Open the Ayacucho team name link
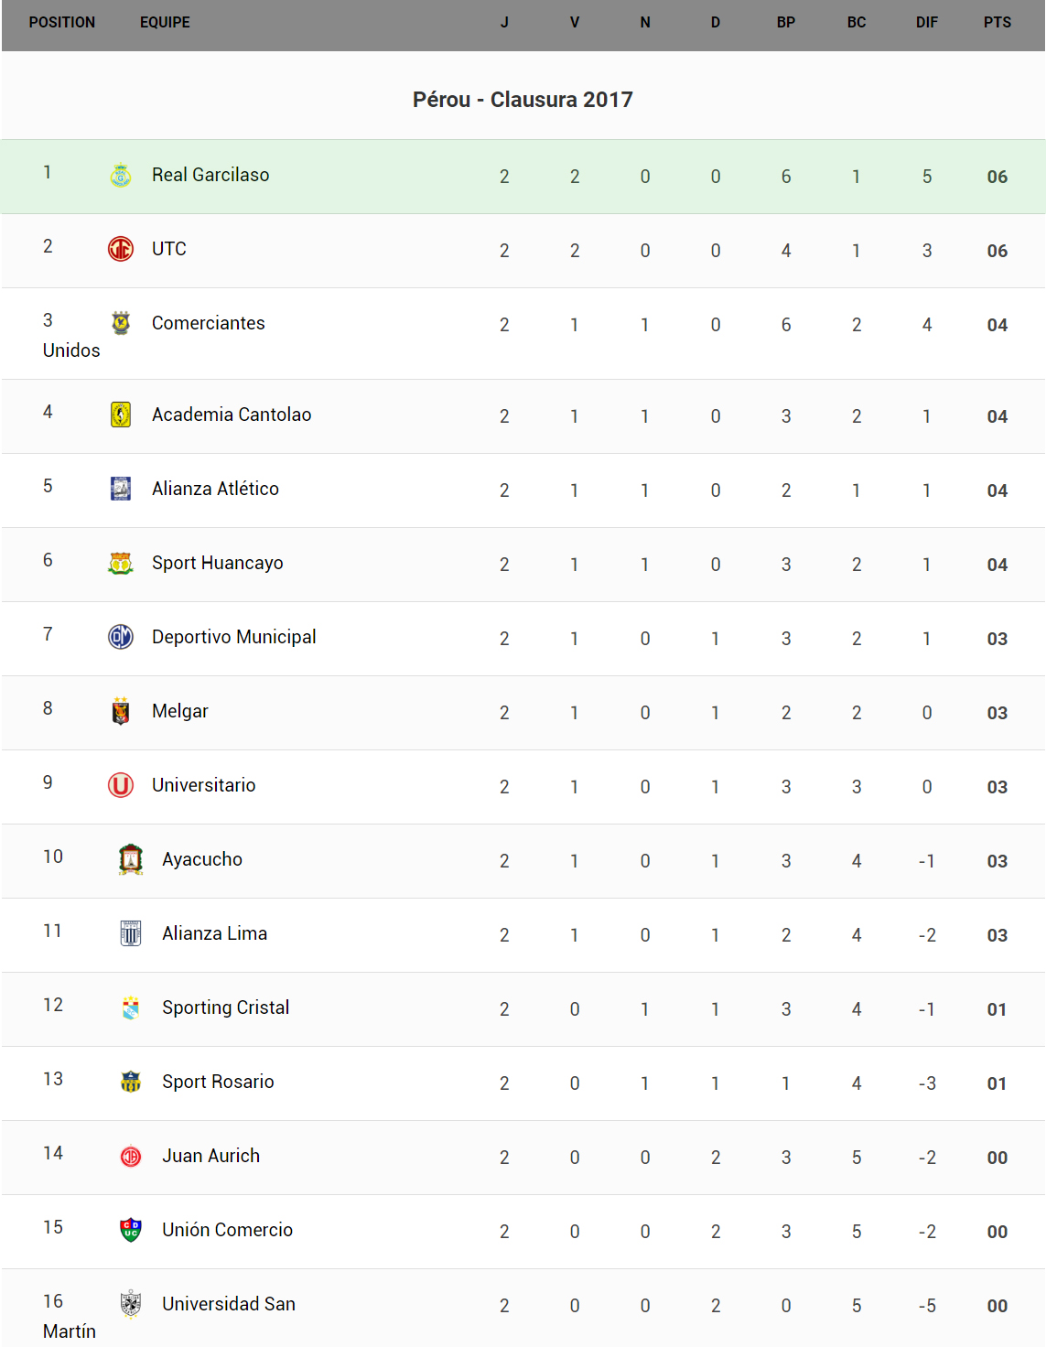 [x=202, y=859]
